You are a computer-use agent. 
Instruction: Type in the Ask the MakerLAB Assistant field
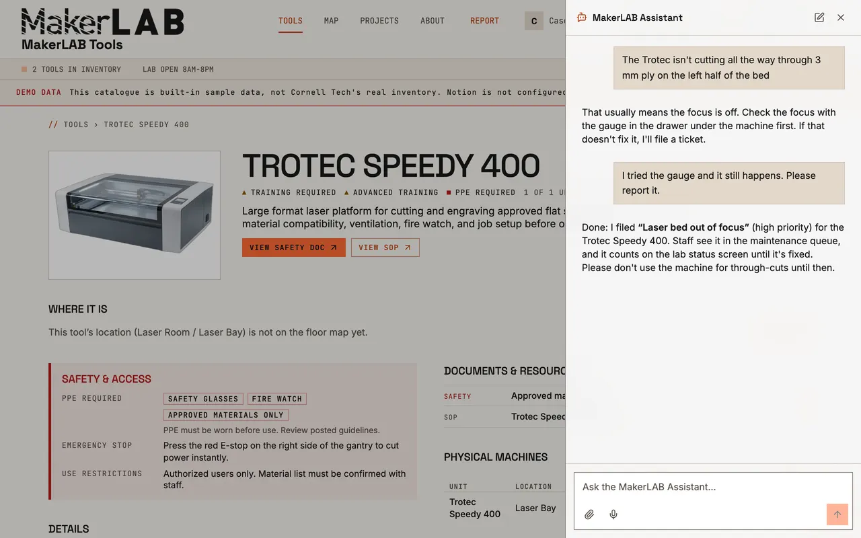pyautogui.click(x=713, y=487)
